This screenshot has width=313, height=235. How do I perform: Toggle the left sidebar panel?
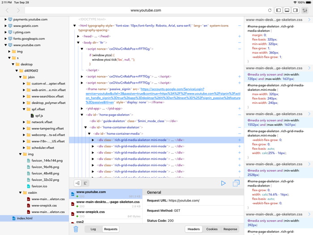tap(279, 10)
